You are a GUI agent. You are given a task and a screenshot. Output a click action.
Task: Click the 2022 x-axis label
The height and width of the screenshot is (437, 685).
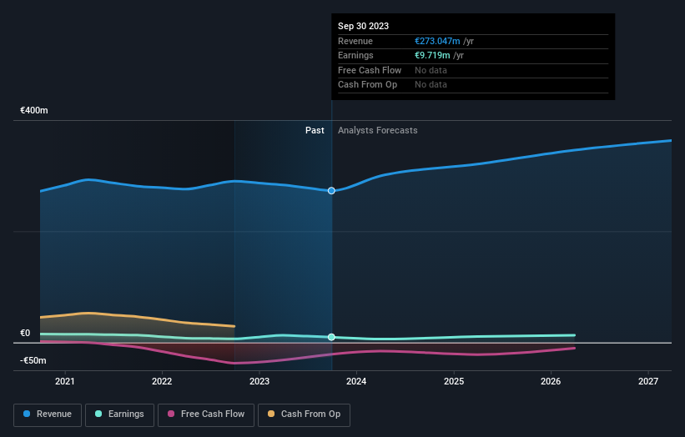point(162,381)
